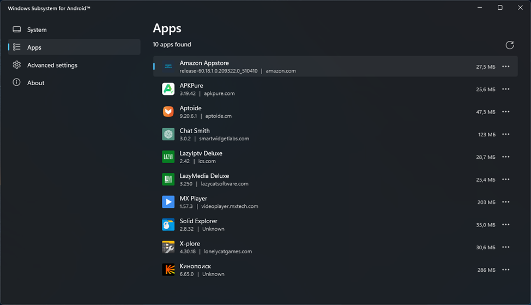The height and width of the screenshot is (305, 531).
Task: Click the apkpure.com publisher text
Action: tap(219, 93)
